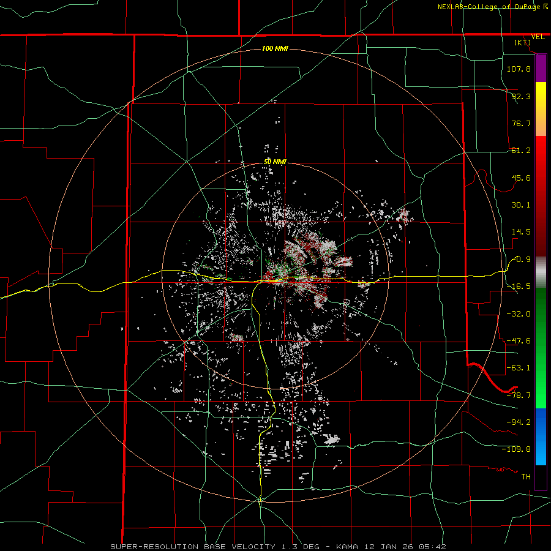Click the -16.5 scale value
This screenshot has height=551, width=551.
pos(519,287)
